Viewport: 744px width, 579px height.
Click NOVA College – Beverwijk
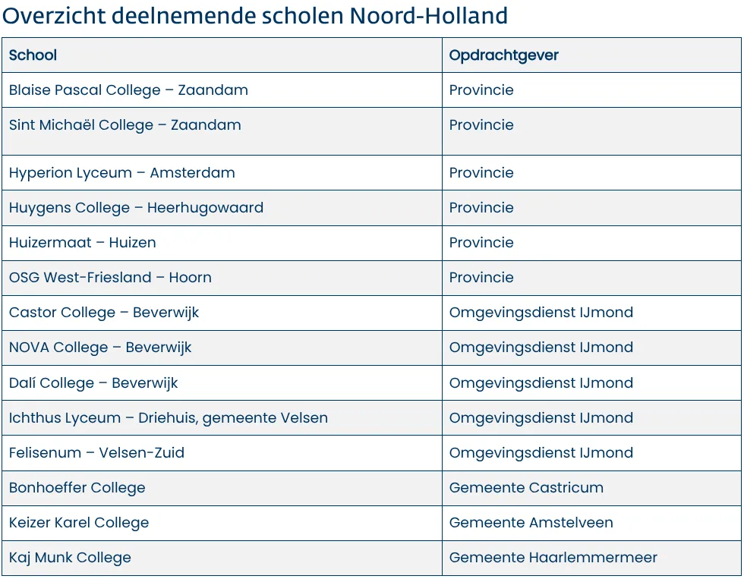point(100,348)
